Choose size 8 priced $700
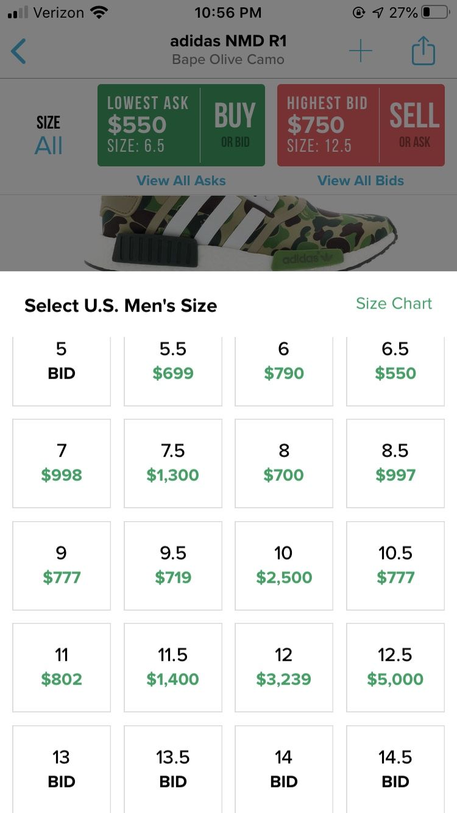The image size is (457, 813). coord(284,463)
